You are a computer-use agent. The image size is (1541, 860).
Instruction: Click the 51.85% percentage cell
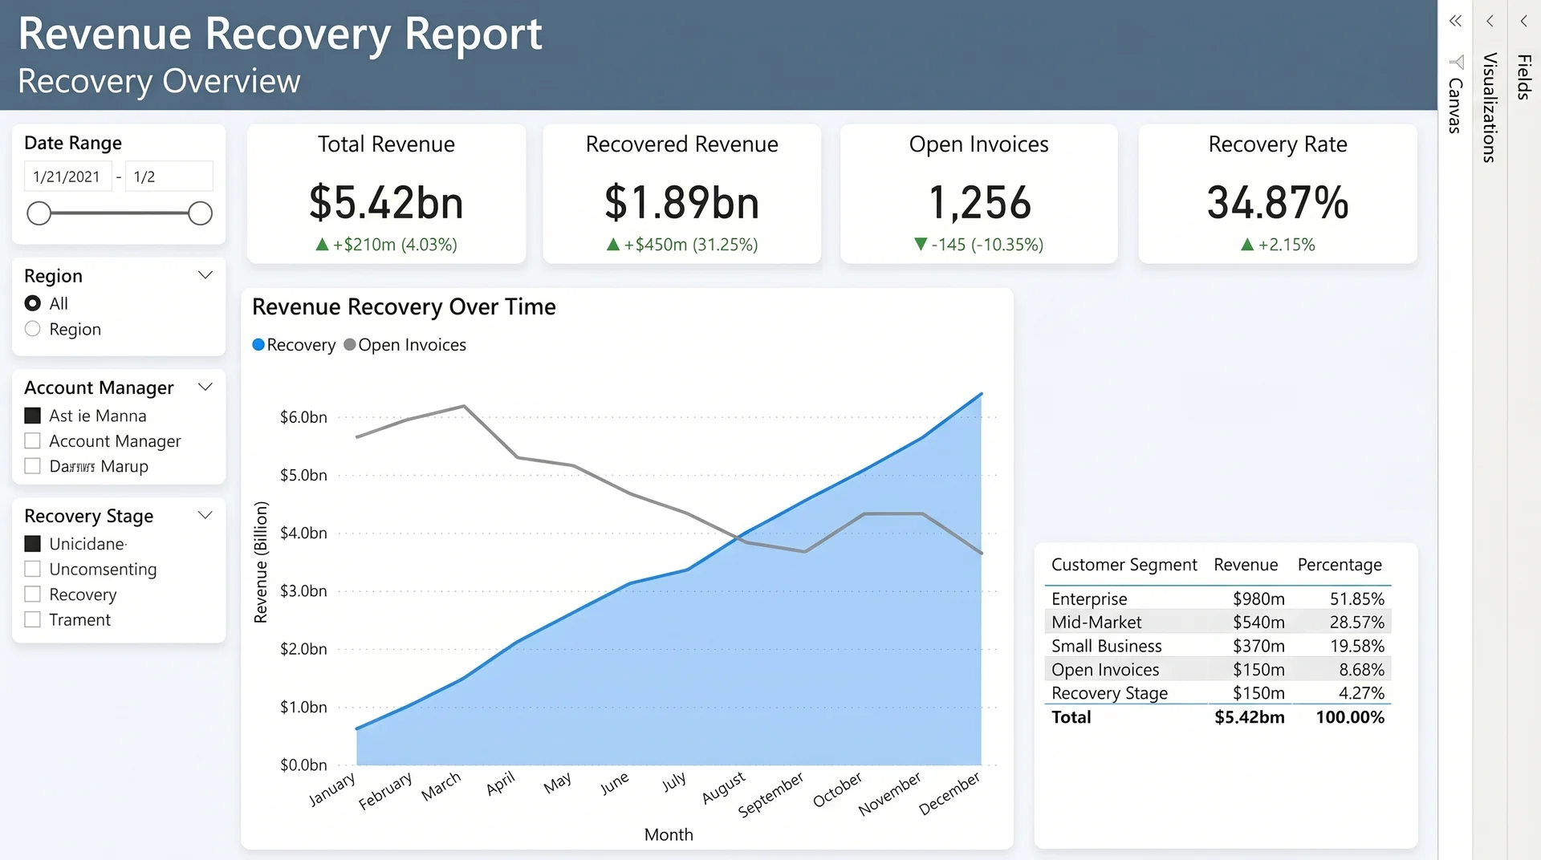coord(1356,599)
